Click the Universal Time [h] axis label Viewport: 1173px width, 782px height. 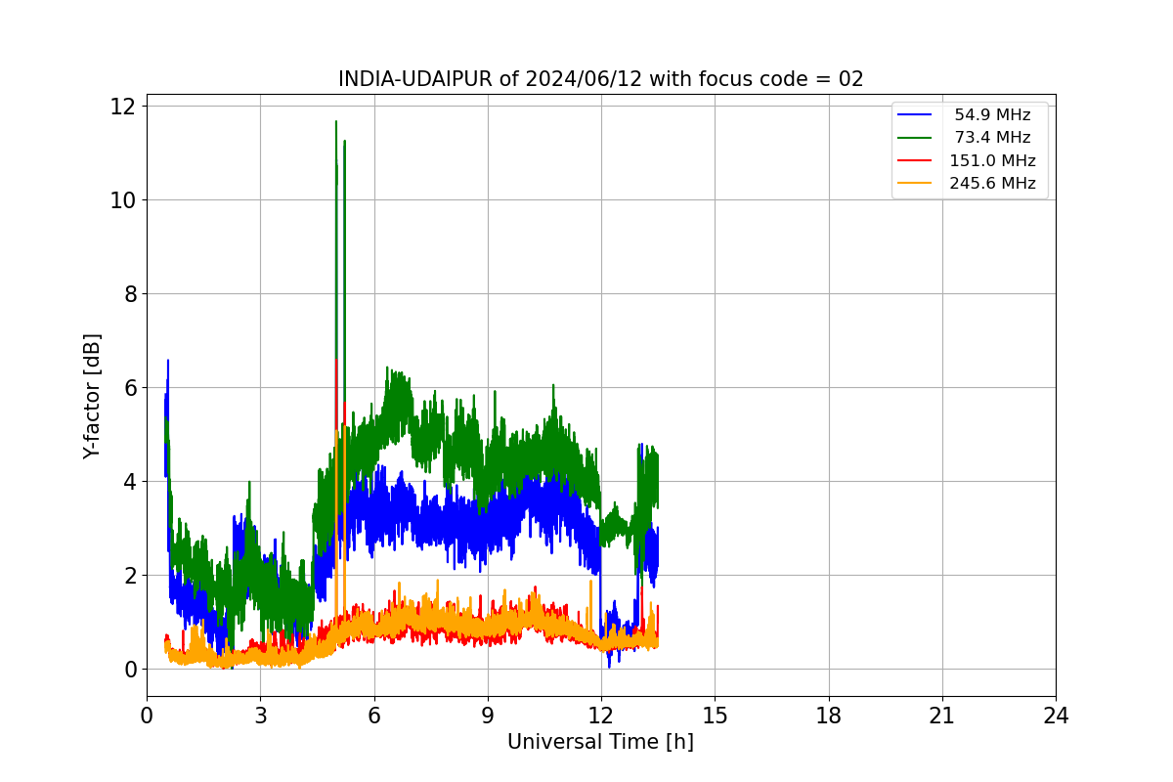pos(600,742)
